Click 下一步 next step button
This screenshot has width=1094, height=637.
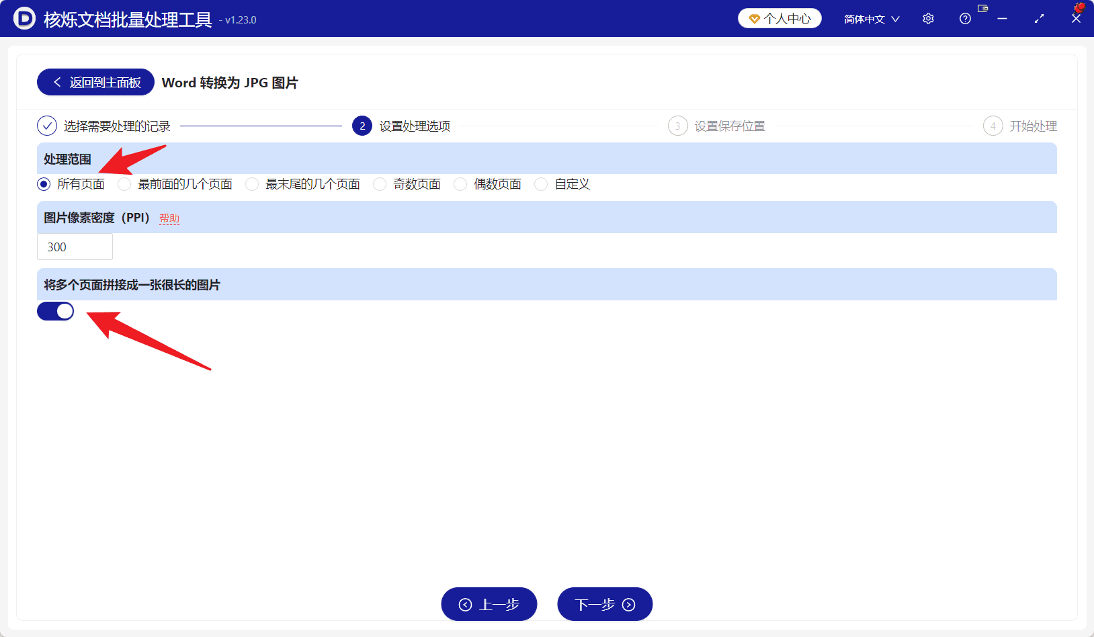(x=605, y=604)
